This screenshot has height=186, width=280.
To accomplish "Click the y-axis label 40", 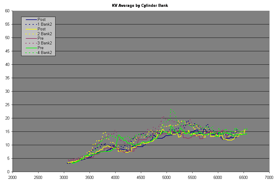I will click(7, 65).
